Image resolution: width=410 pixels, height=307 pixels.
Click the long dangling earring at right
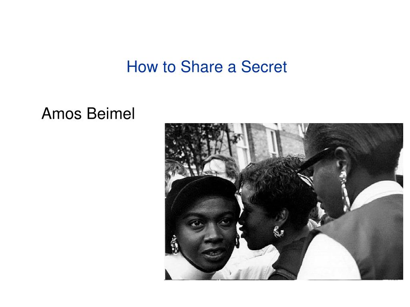pyautogui.click(x=345, y=191)
